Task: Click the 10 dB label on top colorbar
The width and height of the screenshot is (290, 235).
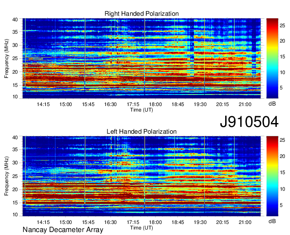Action: pos(282,72)
